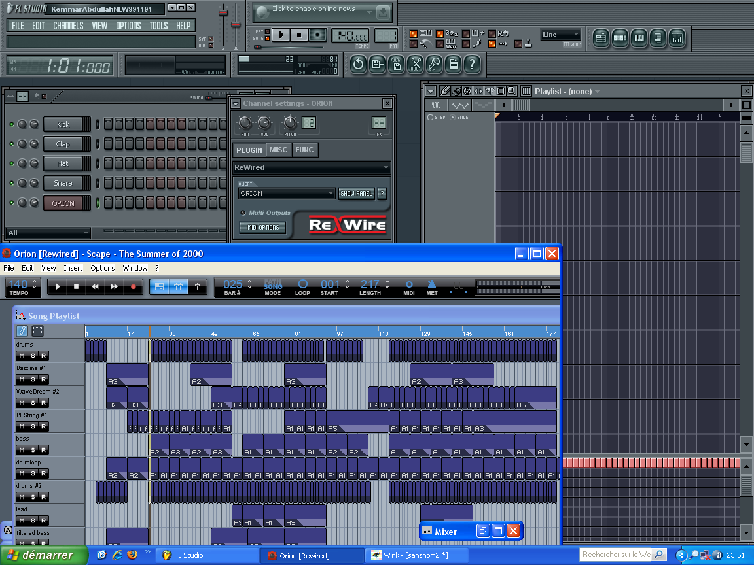Select Slide mode radio in Playlist

[452, 117]
